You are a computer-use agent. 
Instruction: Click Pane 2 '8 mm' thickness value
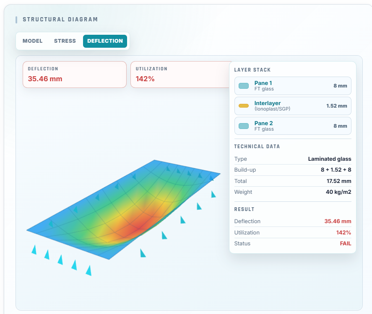[x=340, y=126]
